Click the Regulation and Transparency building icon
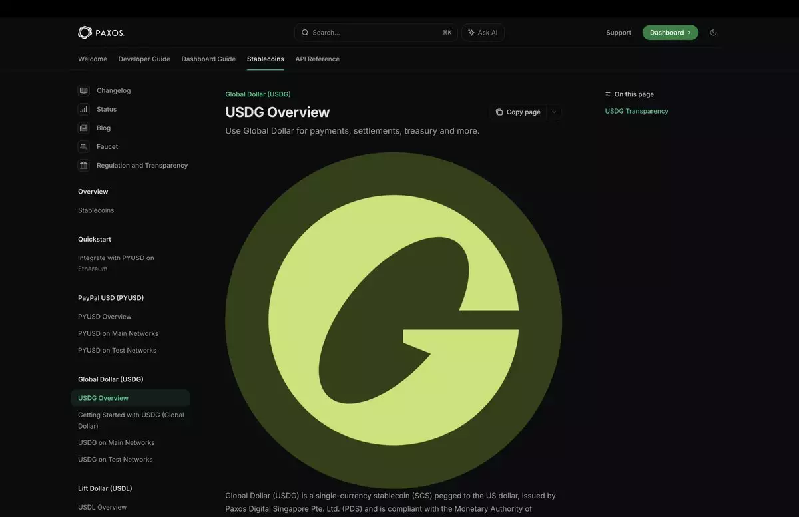Image resolution: width=799 pixels, height=517 pixels. click(x=84, y=165)
